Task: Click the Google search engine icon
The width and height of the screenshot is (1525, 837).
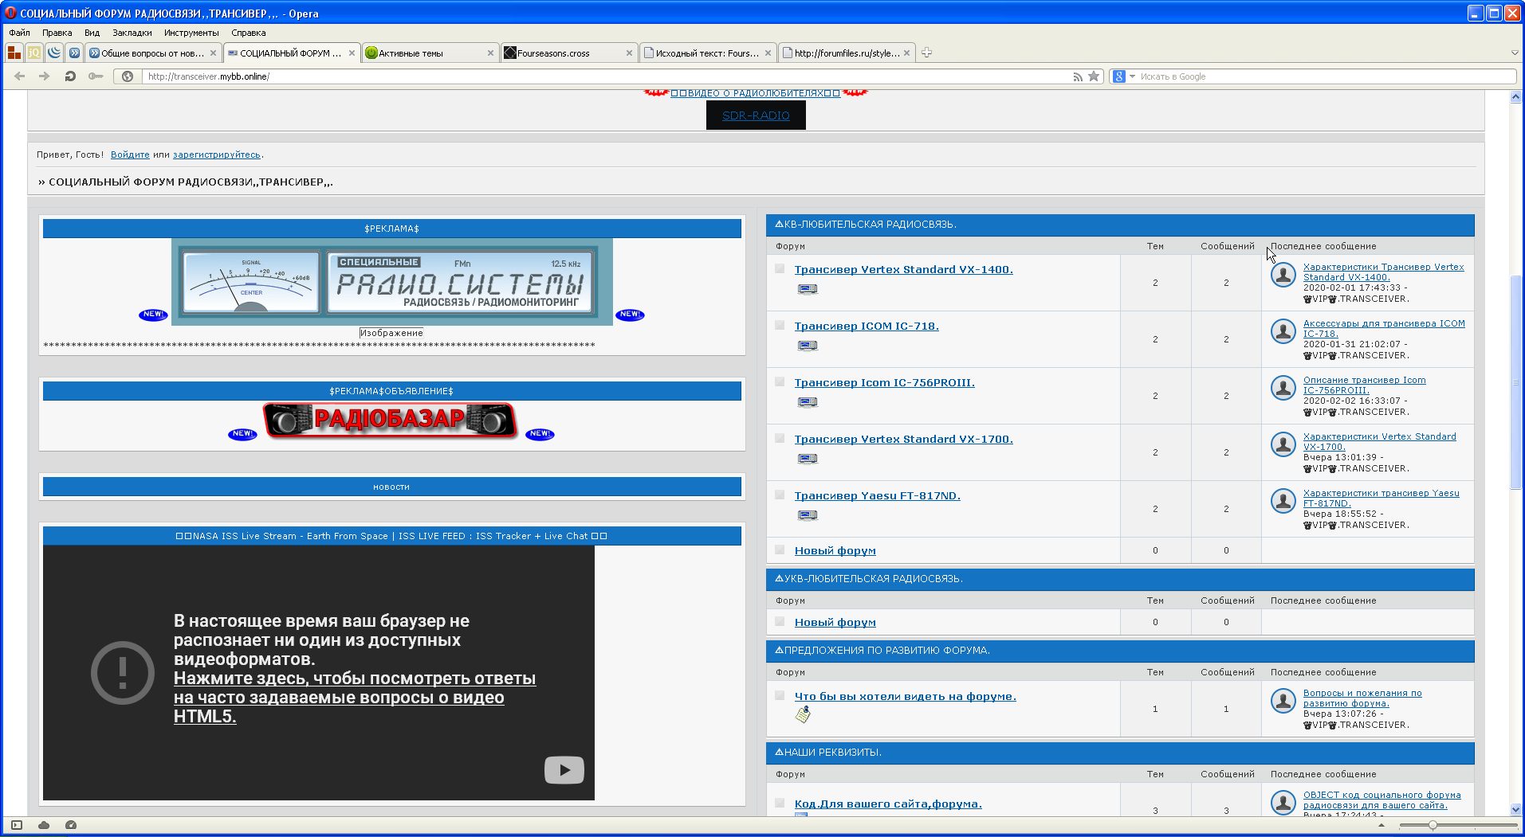Action: coord(1119,76)
